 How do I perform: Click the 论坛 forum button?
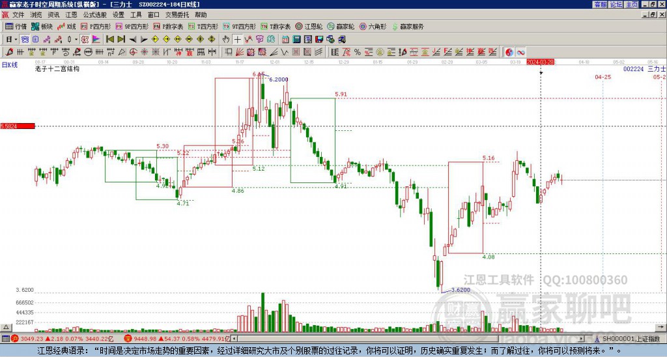click(616, 5)
